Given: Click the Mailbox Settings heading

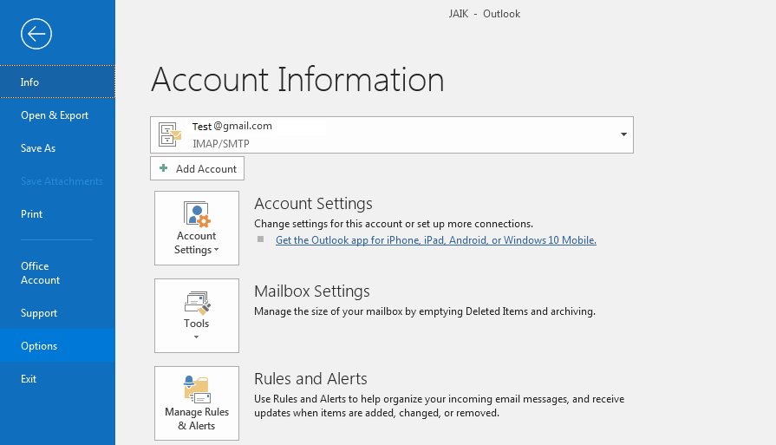Looking at the screenshot, I should 312,291.
